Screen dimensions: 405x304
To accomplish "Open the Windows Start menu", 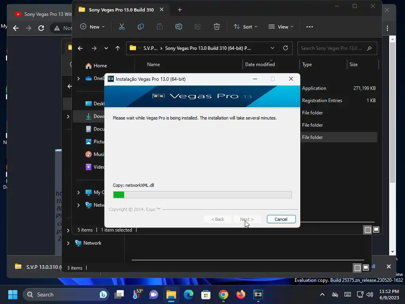I will pyautogui.click(x=13, y=294).
